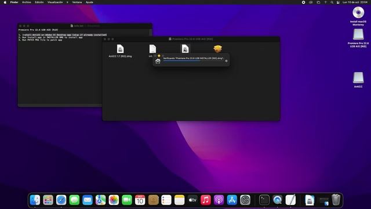Open Messages from the Dock

click(x=74, y=200)
